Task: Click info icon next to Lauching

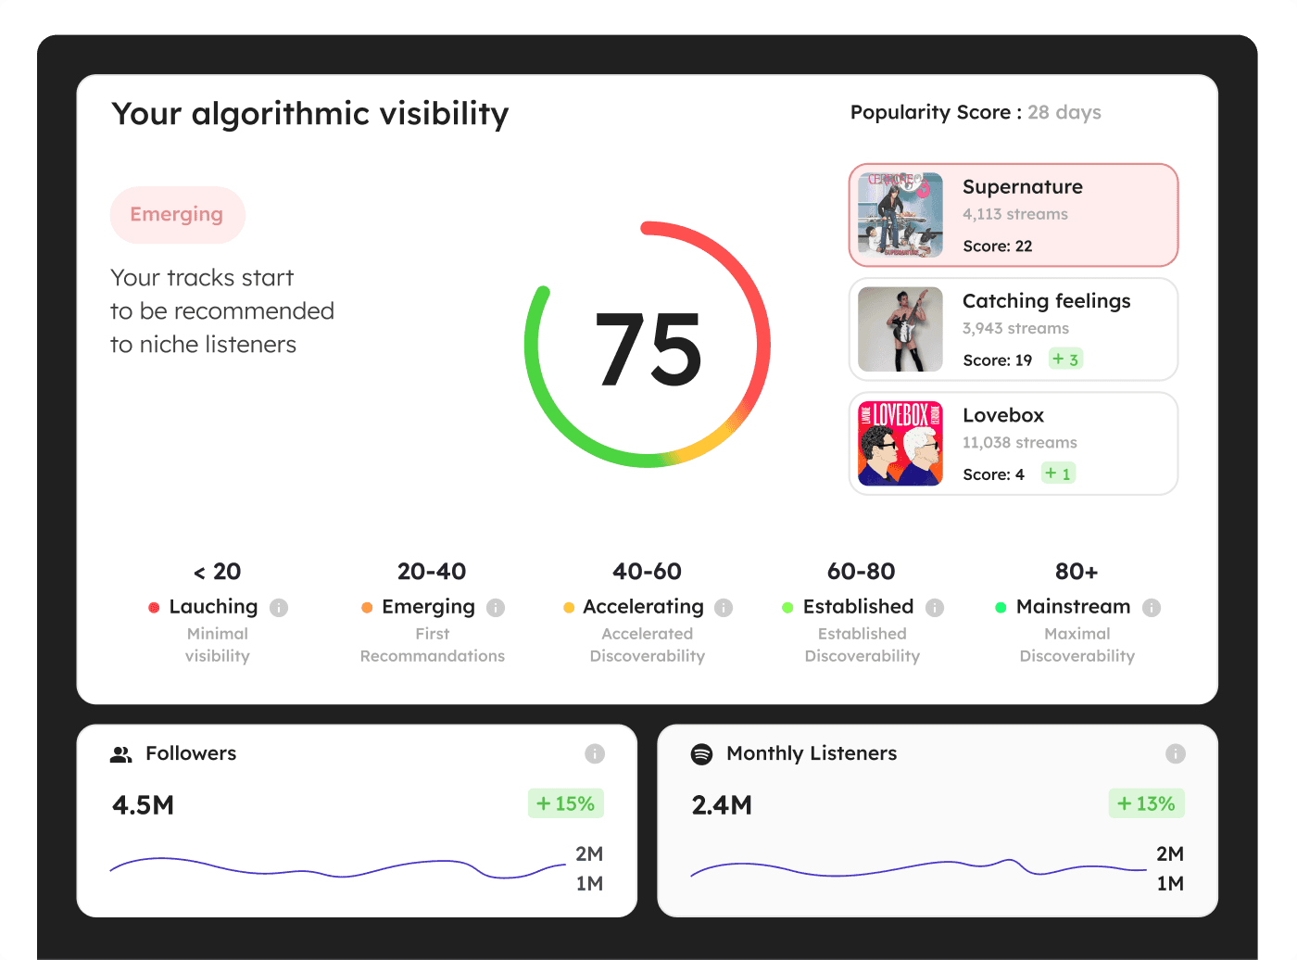Action: tap(279, 608)
